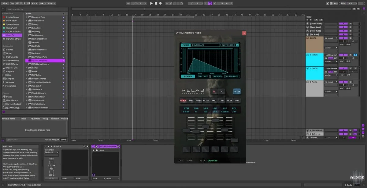Select the B comparison button in LX480

(x=222, y=91)
